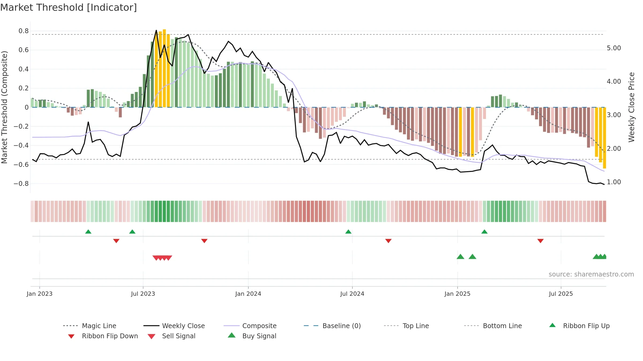
Task: Click the green Buy Signal legend triangle
Action: (x=231, y=335)
